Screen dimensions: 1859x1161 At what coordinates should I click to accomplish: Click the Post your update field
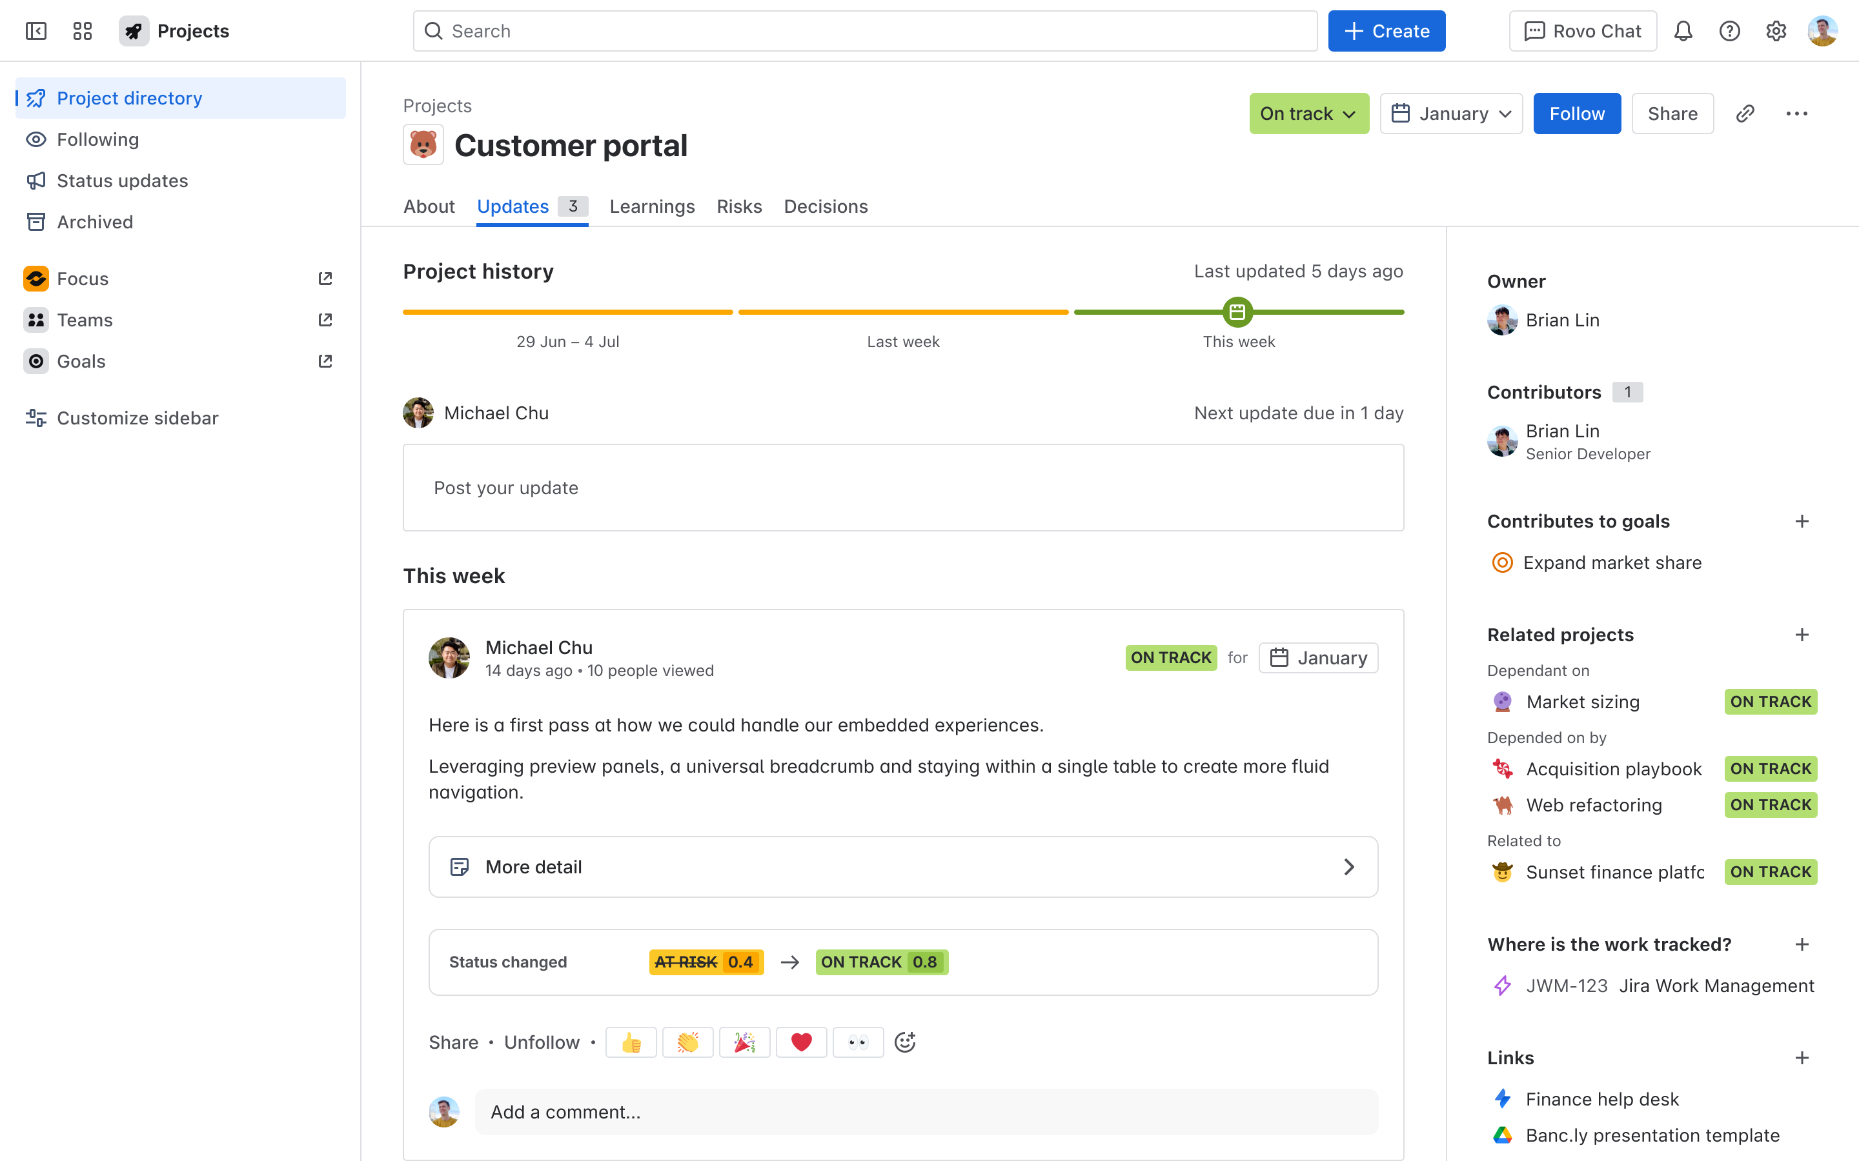(902, 488)
